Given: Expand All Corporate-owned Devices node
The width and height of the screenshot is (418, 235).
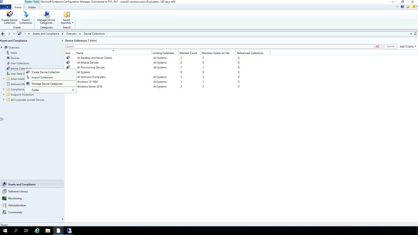Looking at the screenshot, I should tap(4, 100).
